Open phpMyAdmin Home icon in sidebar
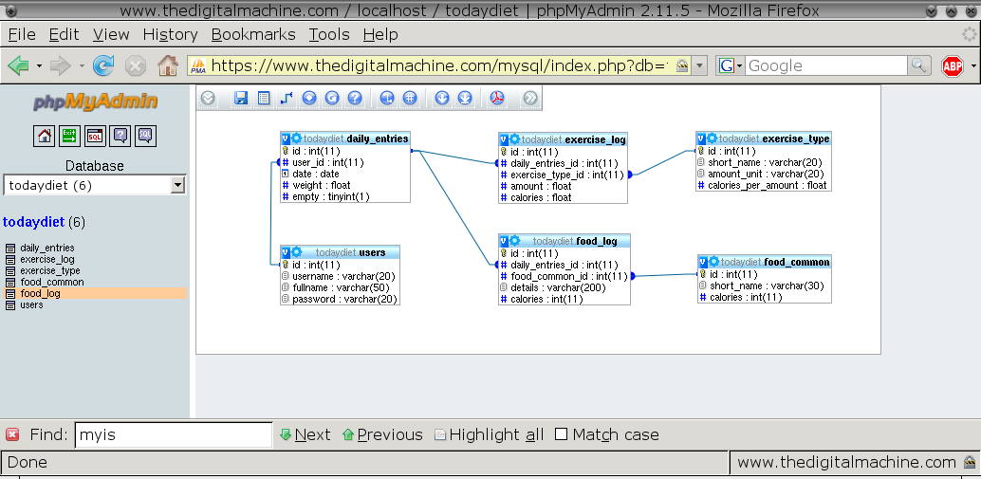This screenshot has width=981, height=479. pyautogui.click(x=45, y=136)
